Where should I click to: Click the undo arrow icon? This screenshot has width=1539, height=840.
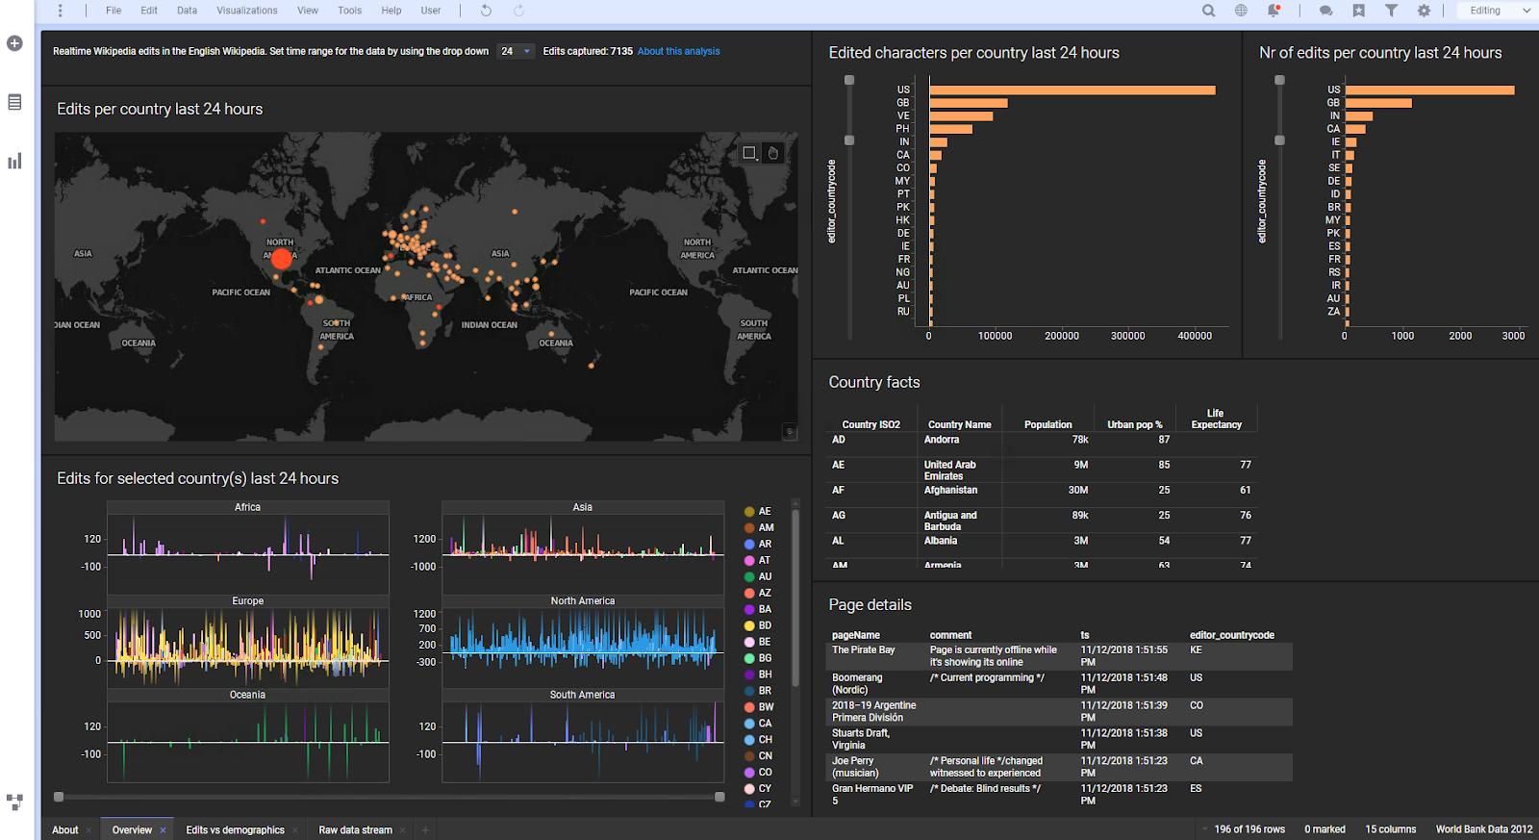(486, 11)
